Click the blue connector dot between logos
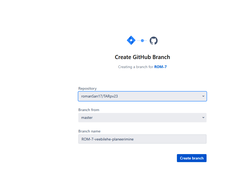This screenshot has width=229, height=184. pos(142,41)
